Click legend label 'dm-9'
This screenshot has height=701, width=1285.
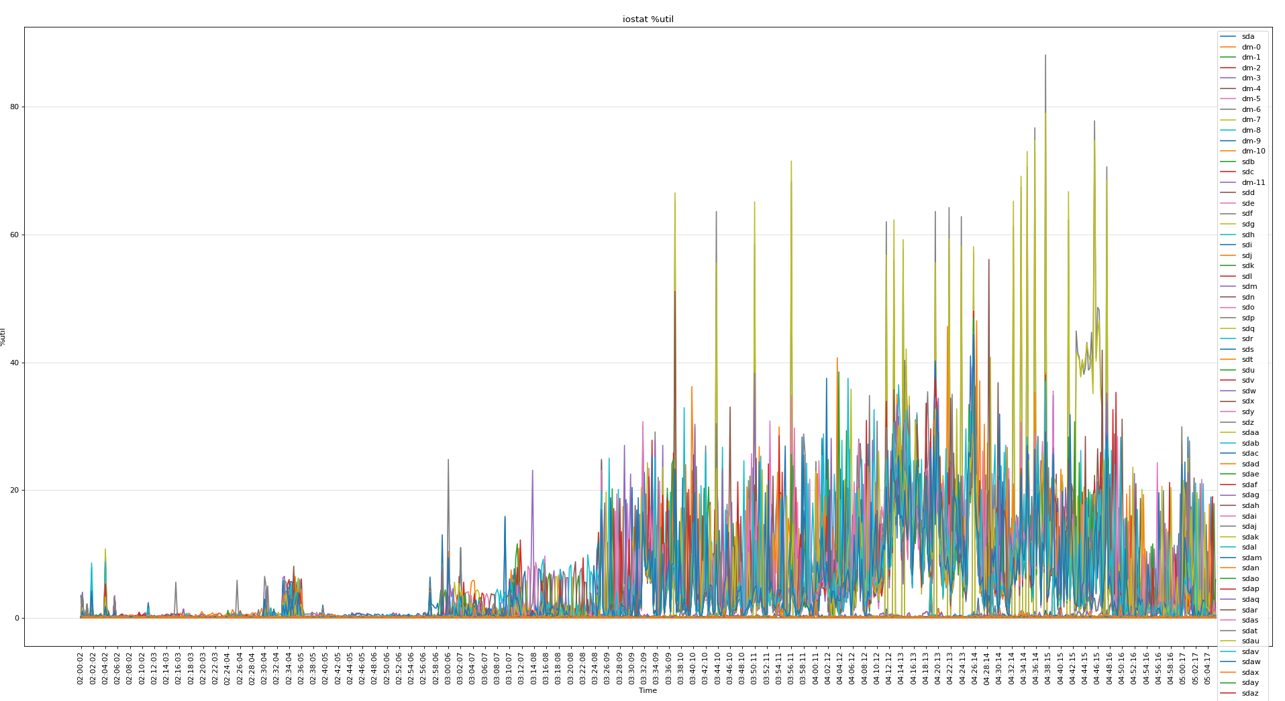[x=1251, y=141]
